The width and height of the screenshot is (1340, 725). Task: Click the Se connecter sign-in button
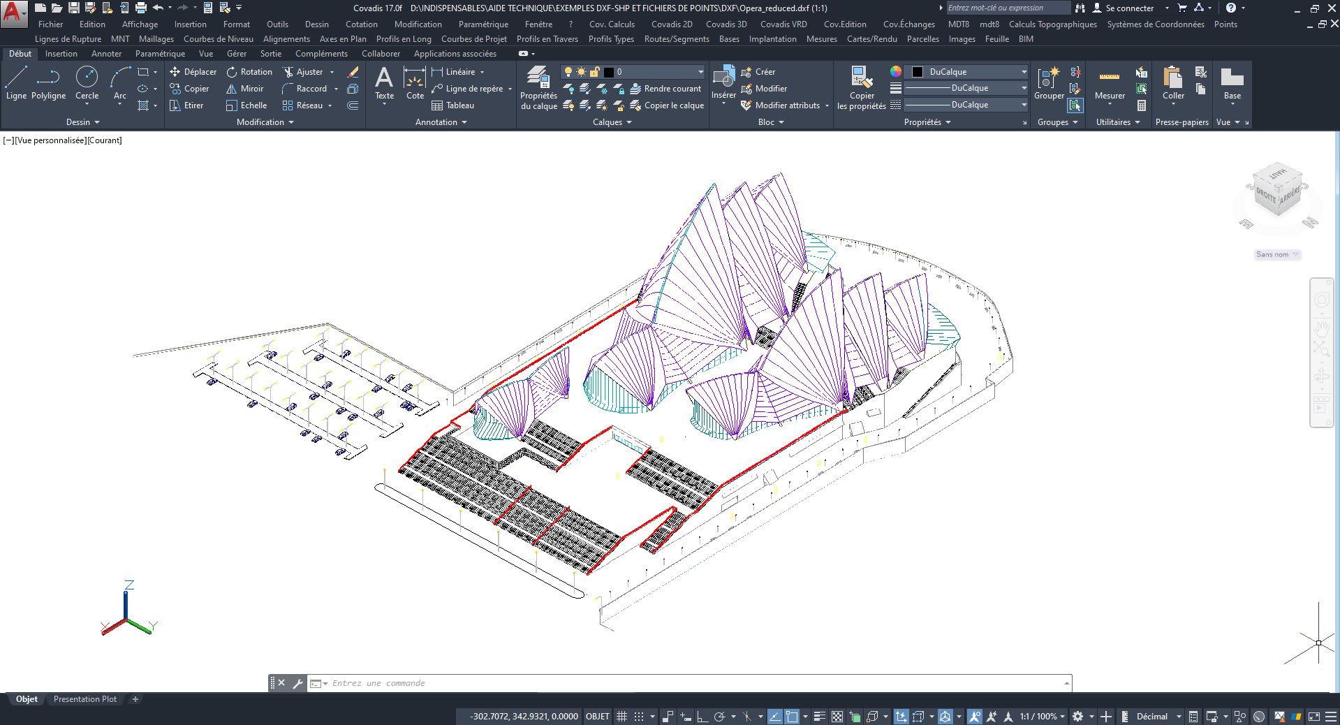tap(1123, 8)
